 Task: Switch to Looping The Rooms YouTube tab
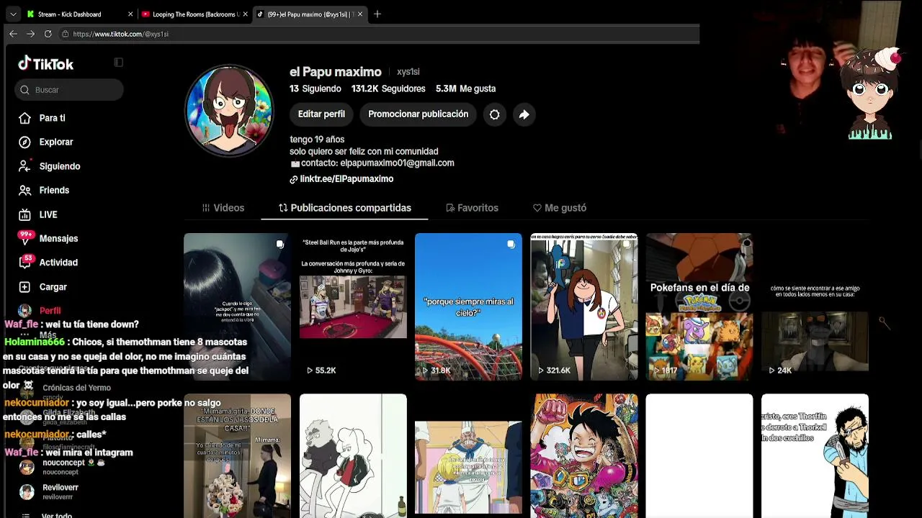[194, 14]
